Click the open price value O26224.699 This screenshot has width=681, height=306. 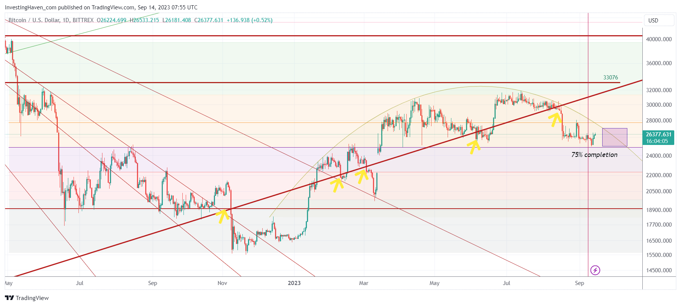click(111, 20)
